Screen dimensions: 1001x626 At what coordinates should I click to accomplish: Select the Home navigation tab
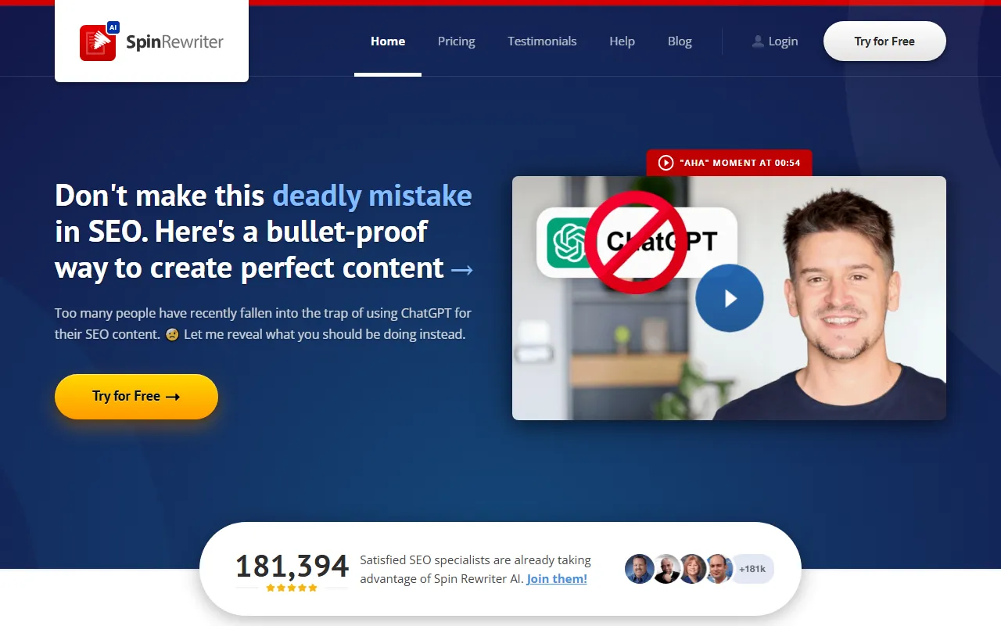tap(388, 41)
